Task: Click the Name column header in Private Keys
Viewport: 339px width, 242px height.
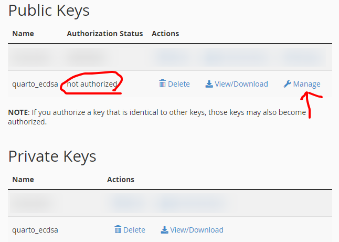Action: coord(23,180)
